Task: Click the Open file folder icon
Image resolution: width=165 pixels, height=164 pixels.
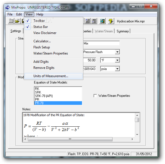Action: click(x=17, y=21)
